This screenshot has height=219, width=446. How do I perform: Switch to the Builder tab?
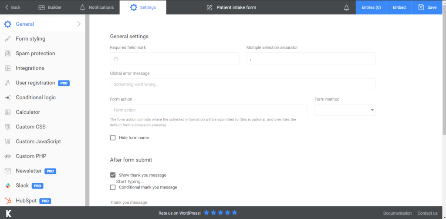pyautogui.click(x=50, y=7)
